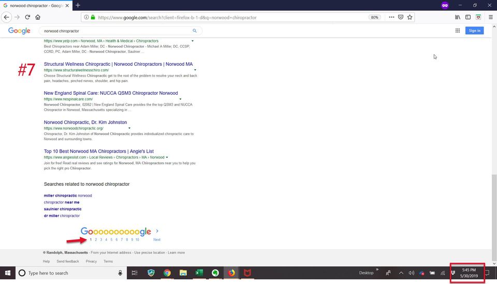
Task: Go to results page 10
Action: pos(137,240)
